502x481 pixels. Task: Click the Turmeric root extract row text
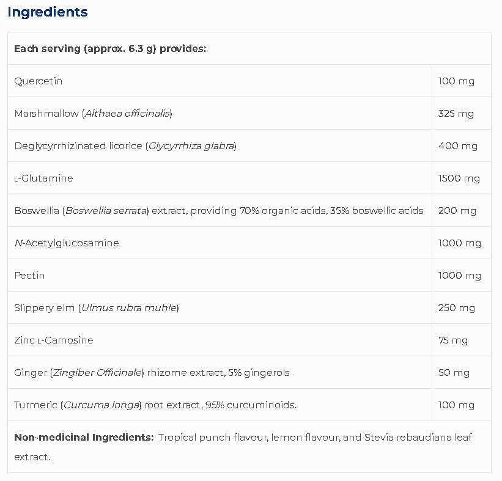point(155,405)
